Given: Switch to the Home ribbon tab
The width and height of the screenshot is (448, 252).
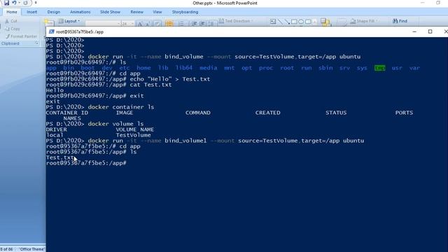Looking at the screenshot, I should pos(12,12).
